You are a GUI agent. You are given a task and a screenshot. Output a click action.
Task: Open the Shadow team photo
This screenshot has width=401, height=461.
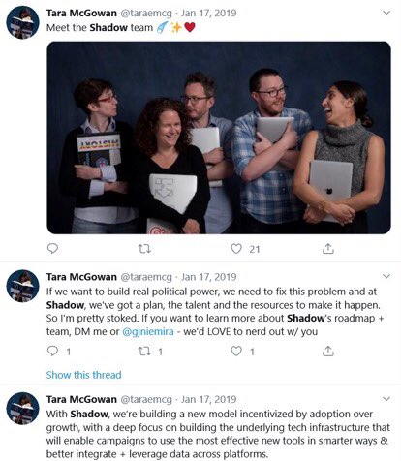click(219, 138)
